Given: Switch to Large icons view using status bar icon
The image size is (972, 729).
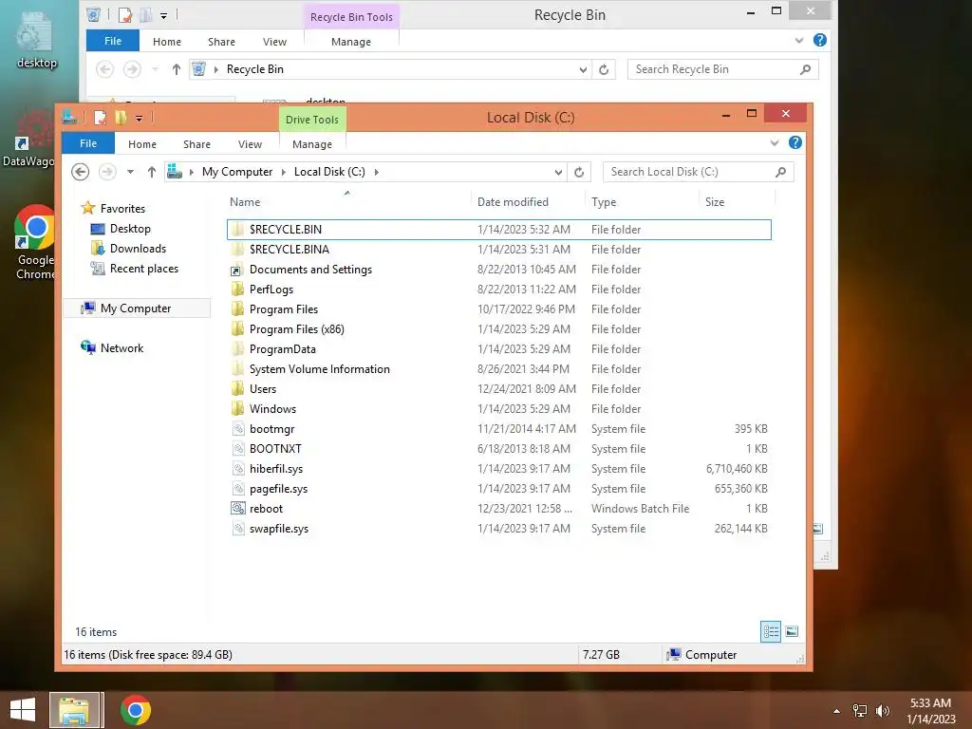Looking at the screenshot, I should (792, 631).
